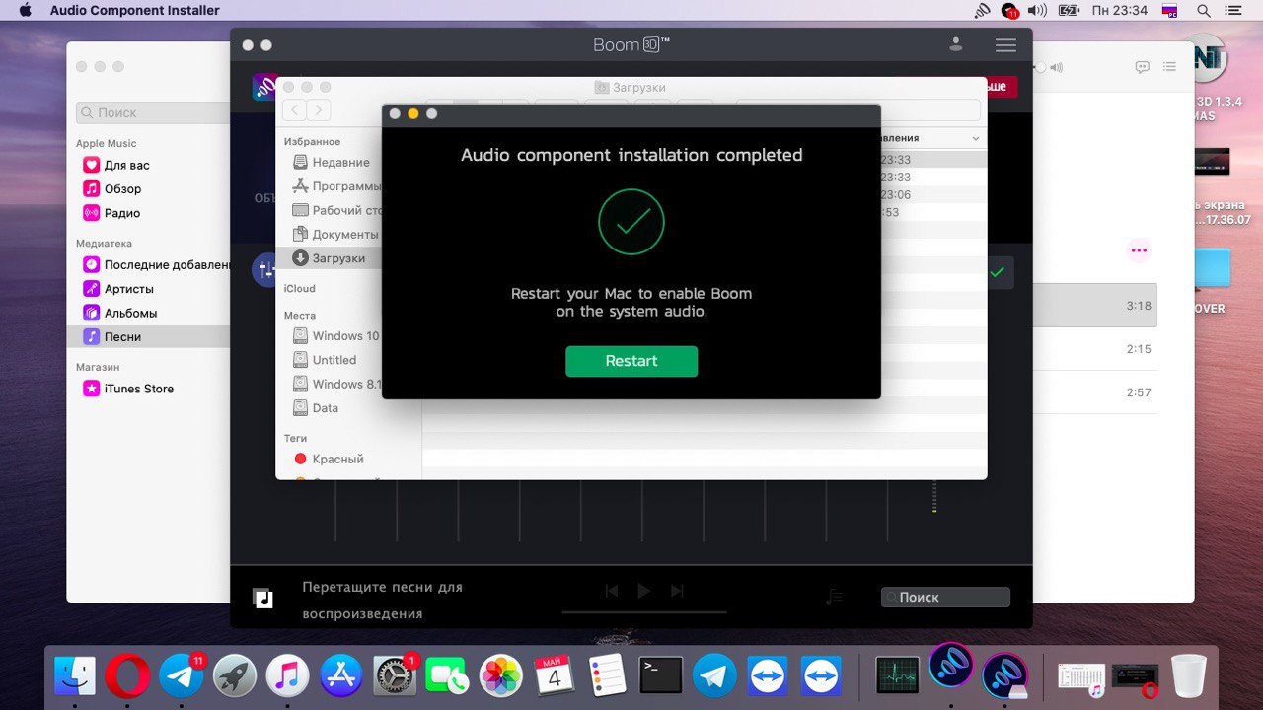Screen dimensions: 1263x710
Task: Click the Boom 3D album art icon
Action: tap(262, 598)
